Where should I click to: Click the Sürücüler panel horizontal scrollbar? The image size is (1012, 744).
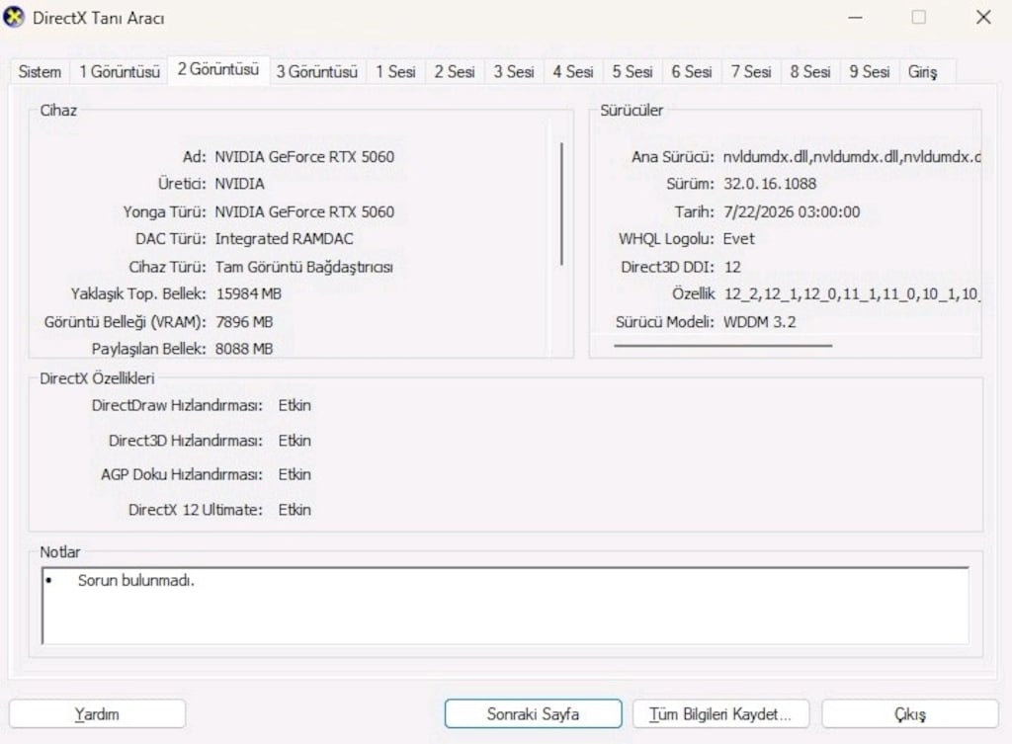click(x=722, y=346)
